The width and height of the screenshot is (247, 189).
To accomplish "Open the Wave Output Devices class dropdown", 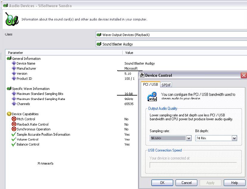I will pyautogui.click(x=171, y=35).
